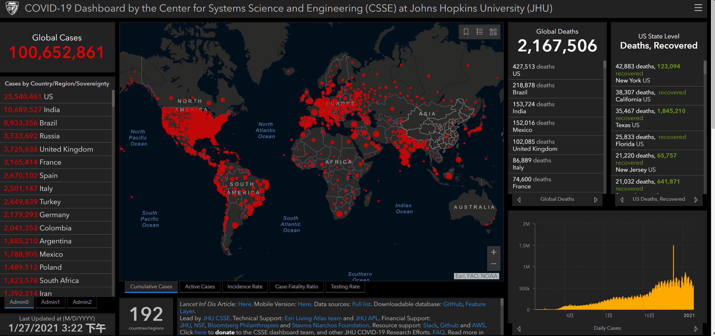Go to the next Global Deaths panel page
Viewport: 715px width, 336px height.
pos(596,200)
